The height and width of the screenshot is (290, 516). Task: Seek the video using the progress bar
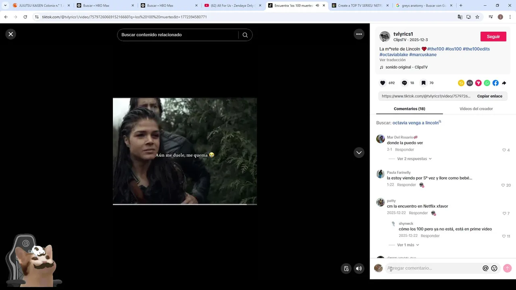pyautogui.click(x=185, y=204)
